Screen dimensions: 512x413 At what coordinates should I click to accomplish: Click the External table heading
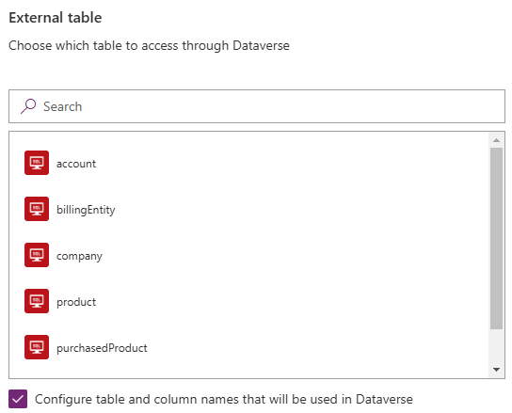(x=56, y=17)
